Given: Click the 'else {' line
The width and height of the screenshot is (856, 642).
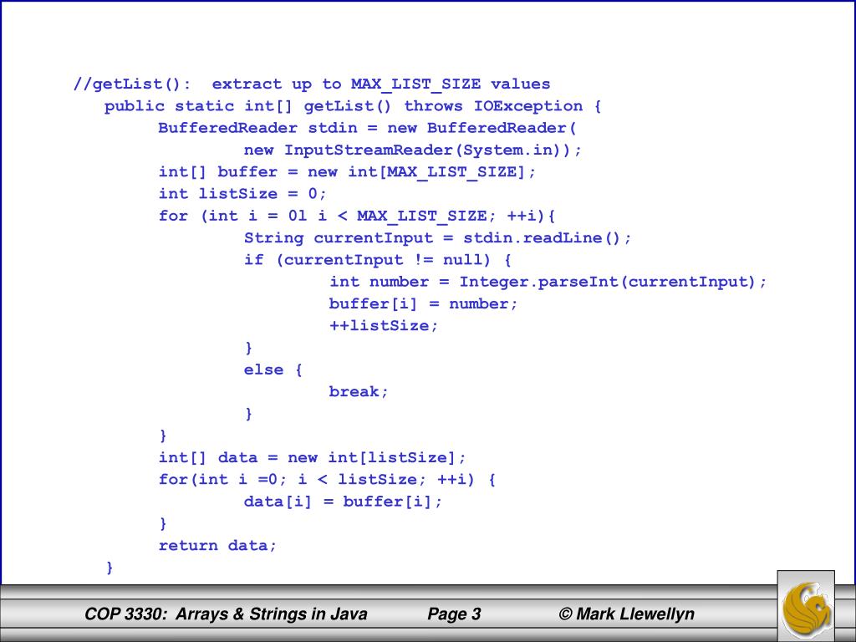Looking at the screenshot, I should tap(273, 369).
